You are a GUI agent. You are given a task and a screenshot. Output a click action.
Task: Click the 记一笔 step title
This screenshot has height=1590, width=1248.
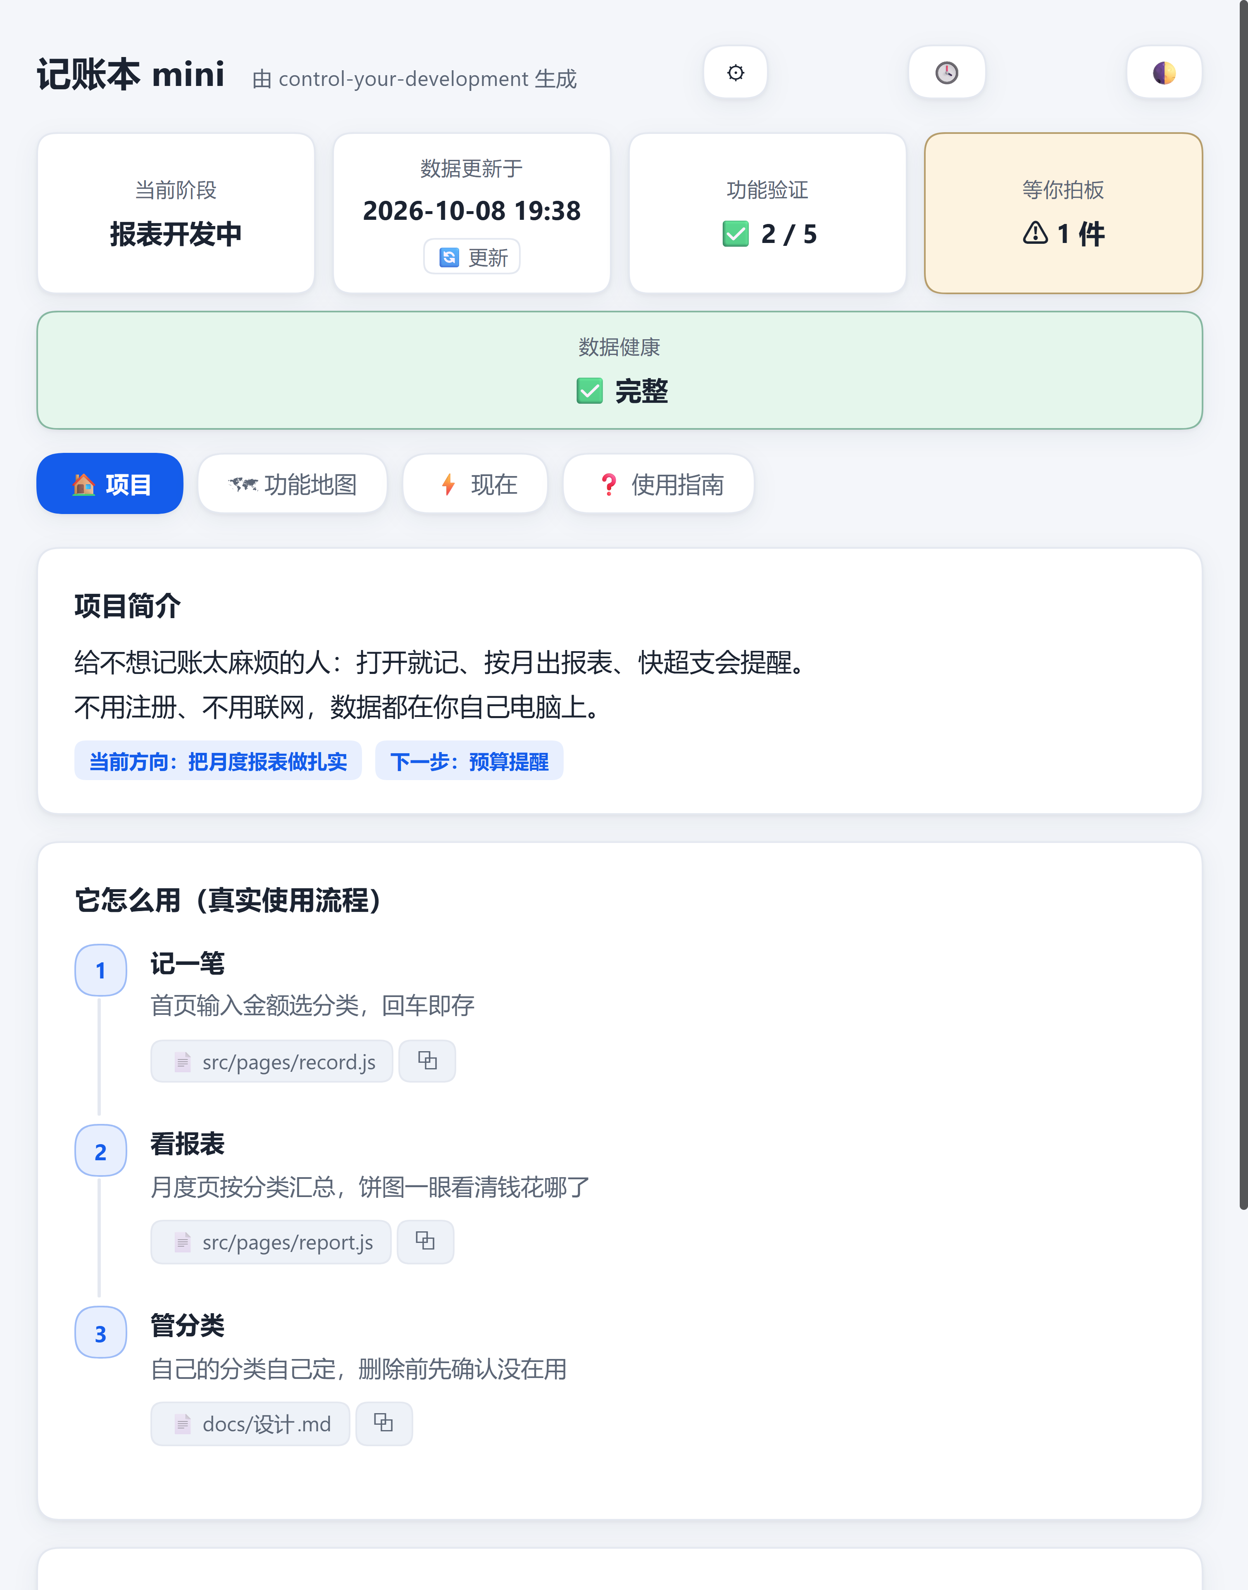pos(188,963)
